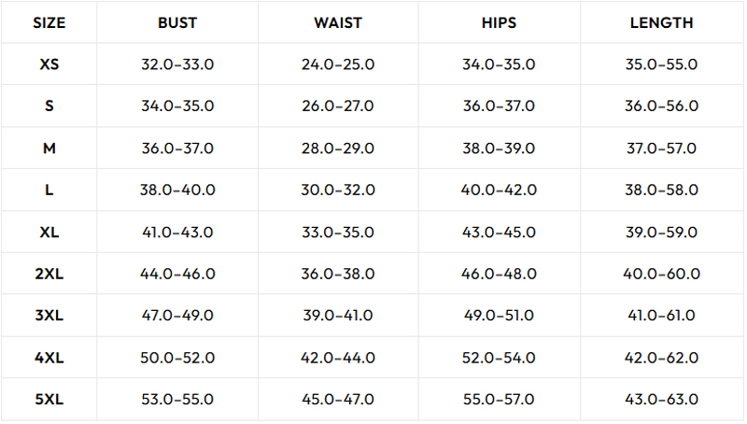Click the 4XL size label
This screenshot has width=747, height=424.
tap(49, 358)
